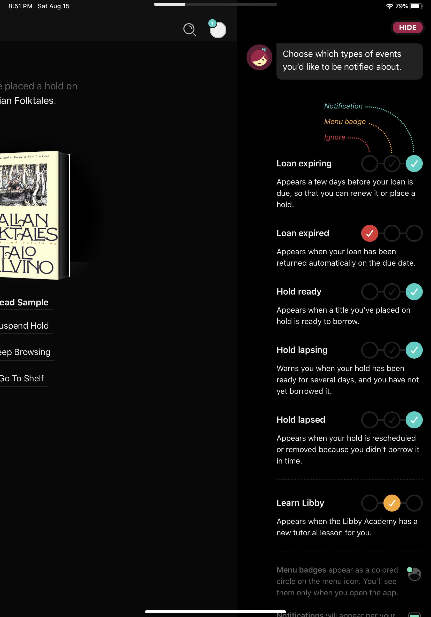Enable Notification for Loan expired
This screenshot has width=431, height=617.
[x=414, y=233]
